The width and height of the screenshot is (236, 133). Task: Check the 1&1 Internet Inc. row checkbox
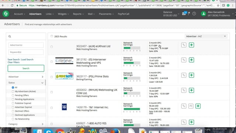(x=52, y=108)
